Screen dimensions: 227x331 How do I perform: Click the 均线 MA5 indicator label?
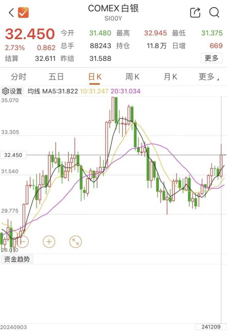(52, 91)
